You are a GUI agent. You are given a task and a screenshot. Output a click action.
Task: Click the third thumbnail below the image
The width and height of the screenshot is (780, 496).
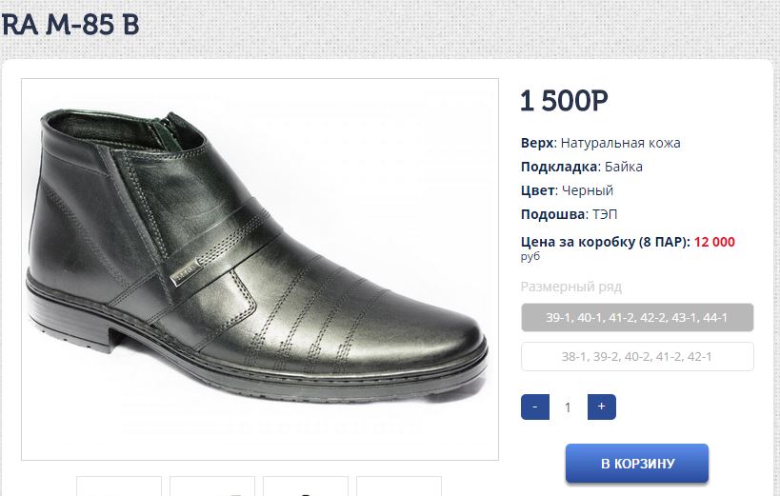(x=306, y=486)
